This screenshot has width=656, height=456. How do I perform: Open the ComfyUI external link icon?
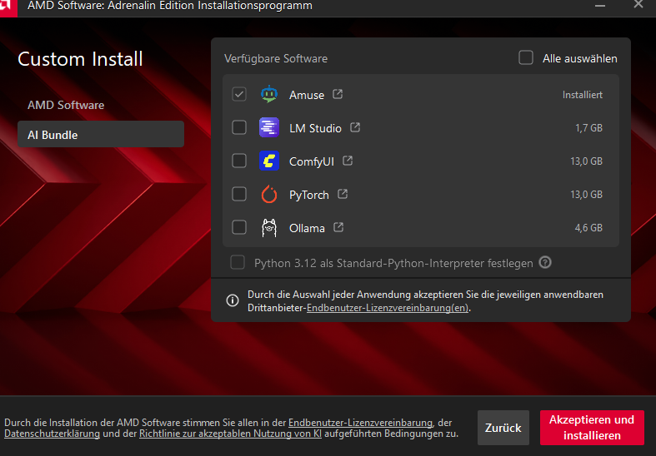point(348,161)
